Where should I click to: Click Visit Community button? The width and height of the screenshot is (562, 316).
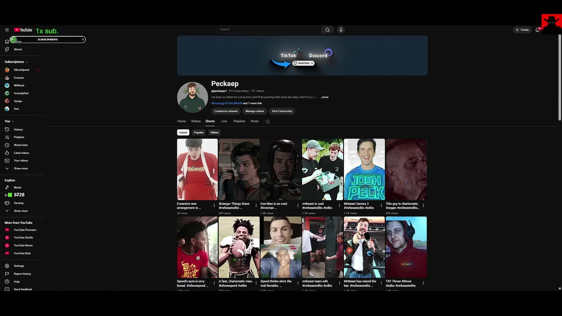coord(282,111)
